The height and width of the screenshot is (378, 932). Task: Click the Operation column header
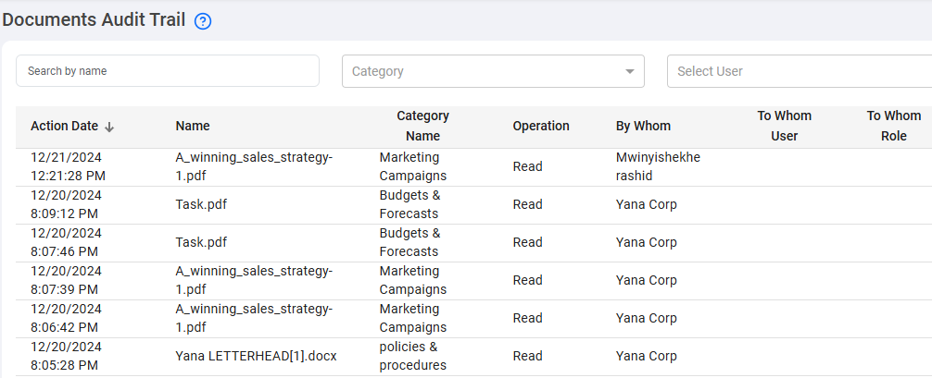(x=541, y=126)
